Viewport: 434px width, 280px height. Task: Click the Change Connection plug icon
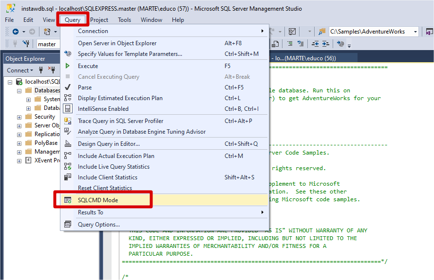[x=26, y=44]
